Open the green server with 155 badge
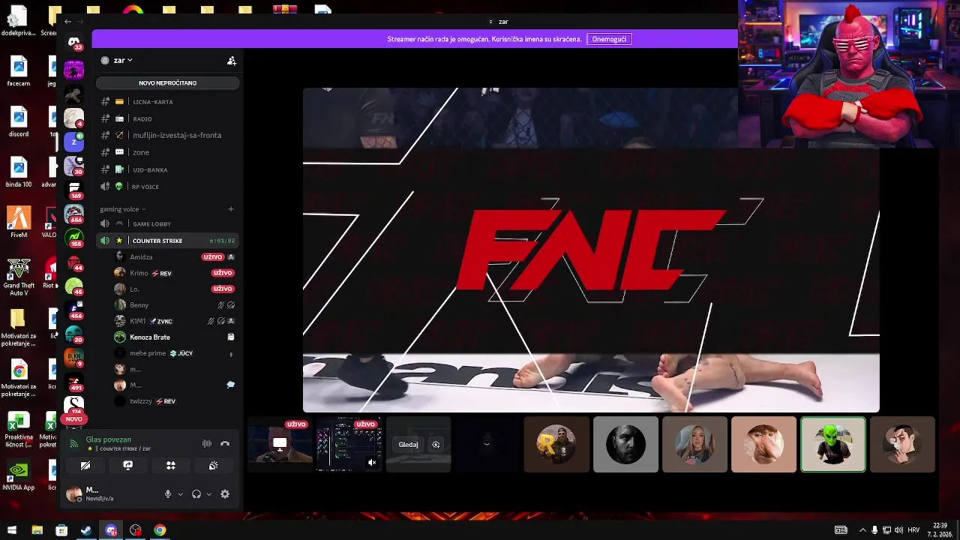The width and height of the screenshot is (960, 540). 73,238
